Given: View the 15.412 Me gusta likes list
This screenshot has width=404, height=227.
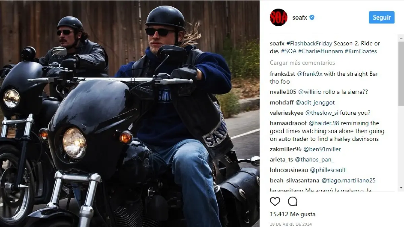Looking at the screenshot, I should click(x=293, y=214).
